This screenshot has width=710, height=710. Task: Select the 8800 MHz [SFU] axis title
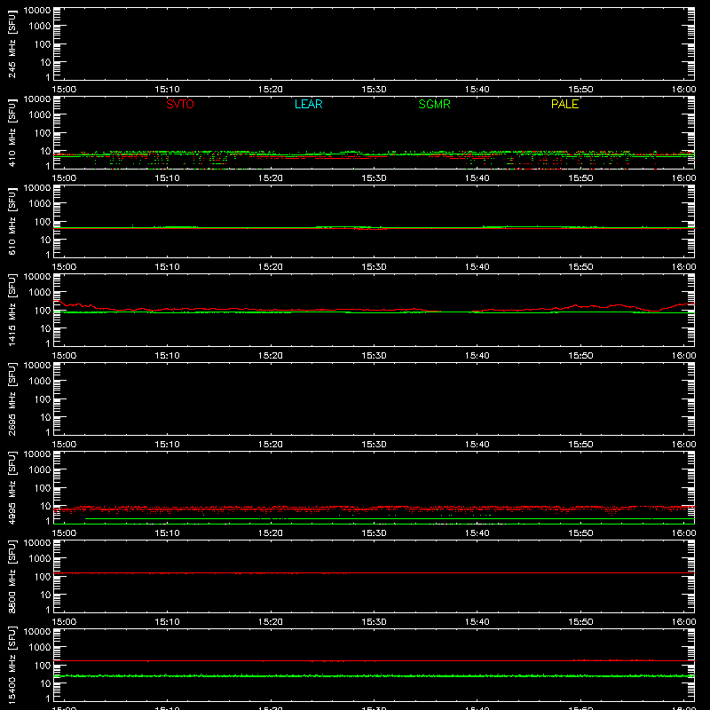coord(12,576)
